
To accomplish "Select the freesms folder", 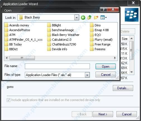I will click(98, 49).
